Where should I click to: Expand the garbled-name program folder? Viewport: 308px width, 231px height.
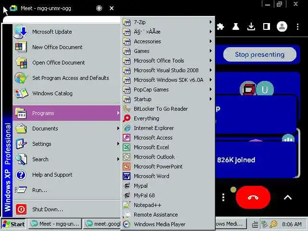point(168,32)
